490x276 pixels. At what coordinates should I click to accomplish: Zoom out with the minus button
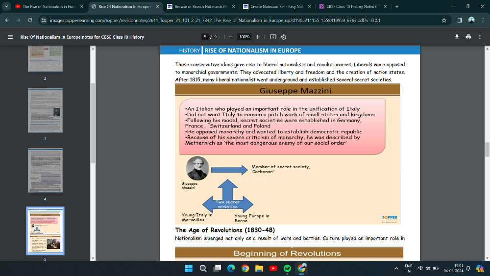(x=230, y=37)
